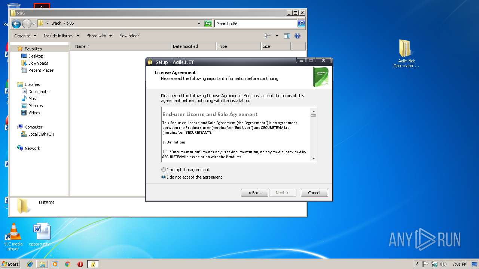Open Downloads in Favorites
The height and width of the screenshot is (269, 479).
pyautogui.click(x=38, y=63)
